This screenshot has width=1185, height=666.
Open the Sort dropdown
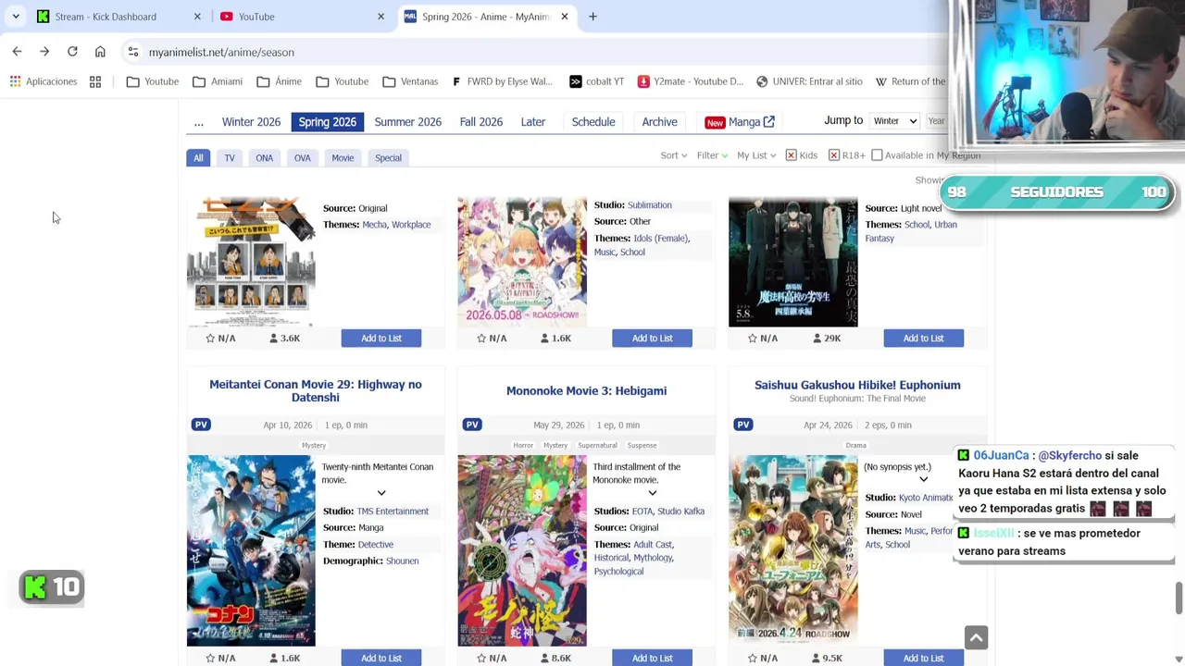click(673, 155)
